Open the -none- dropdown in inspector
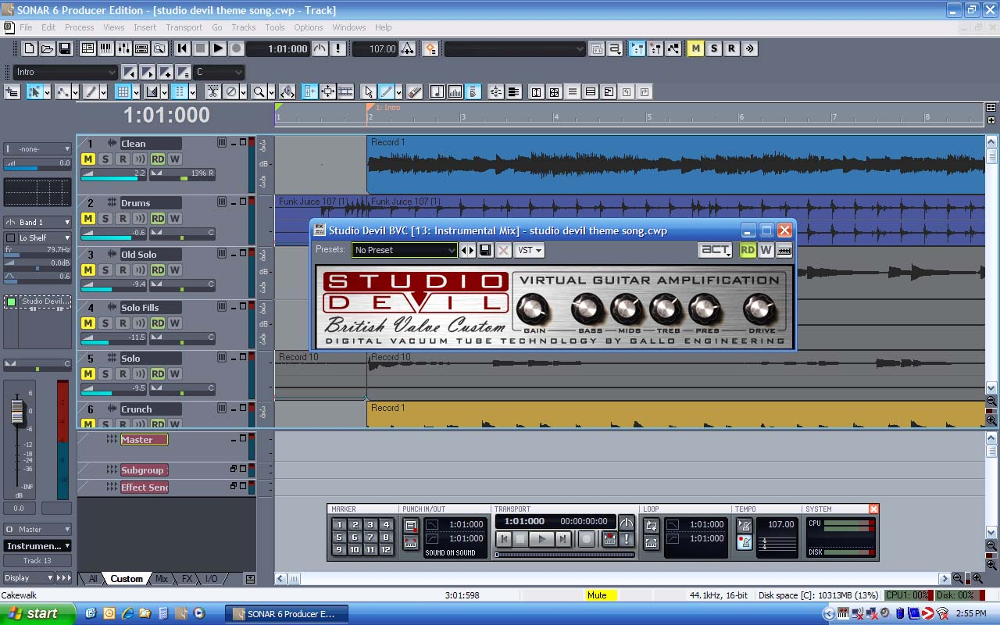The image size is (1000, 625). (x=37, y=149)
